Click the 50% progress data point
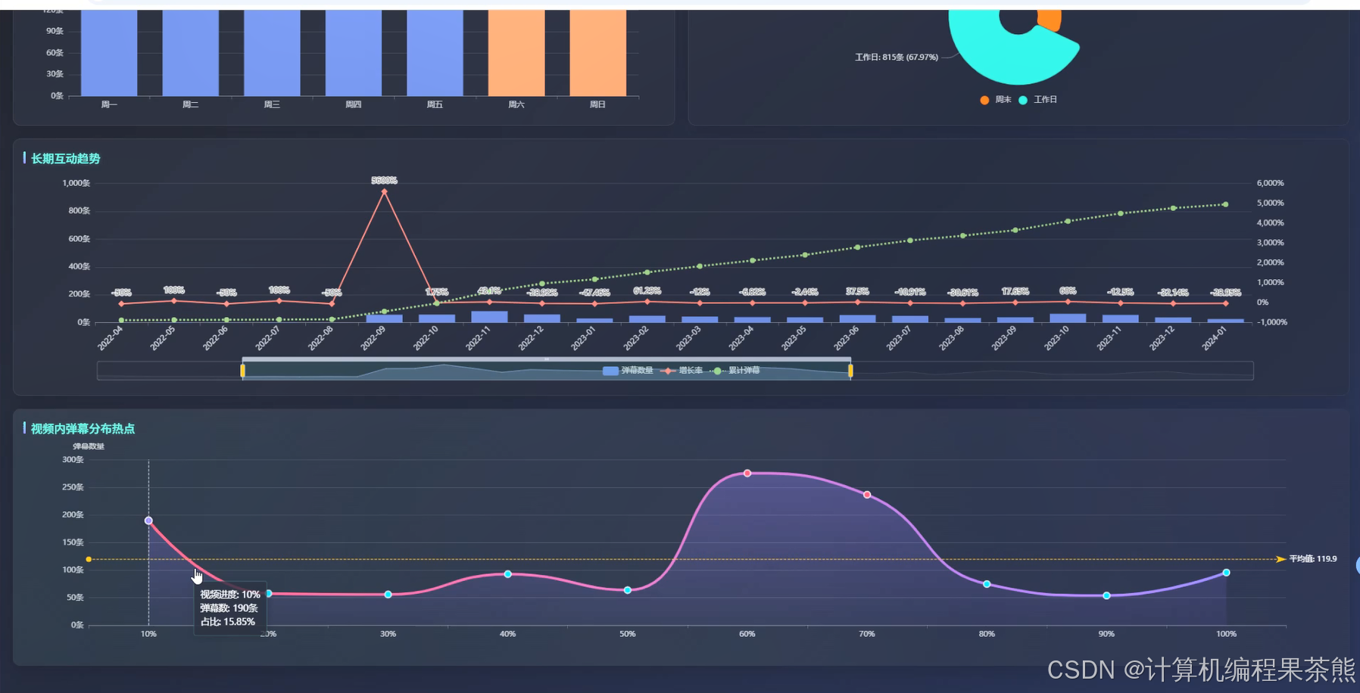 point(628,590)
